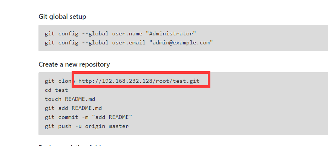Click the 'touch README.md' command line
Image resolution: width=328 pixels, height=146 pixels.
click(70, 99)
